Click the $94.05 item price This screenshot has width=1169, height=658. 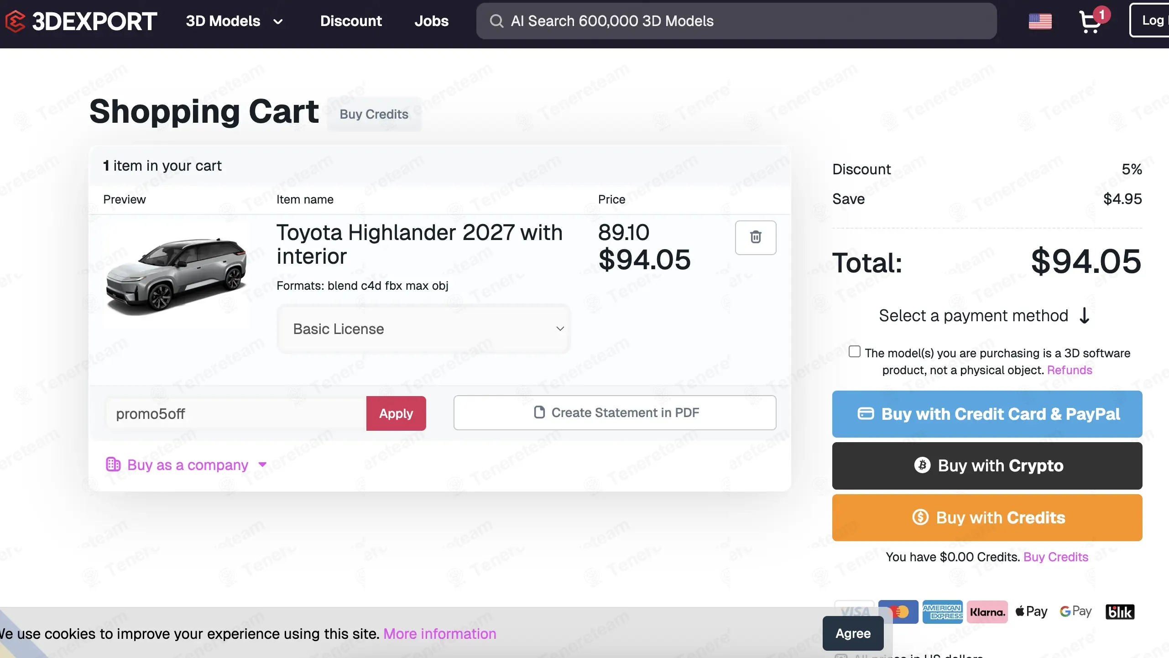(644, 260)
